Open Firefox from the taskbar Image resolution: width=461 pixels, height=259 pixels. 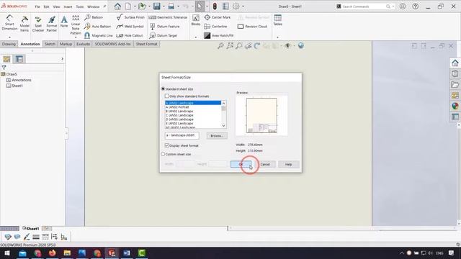coord(53,253)
